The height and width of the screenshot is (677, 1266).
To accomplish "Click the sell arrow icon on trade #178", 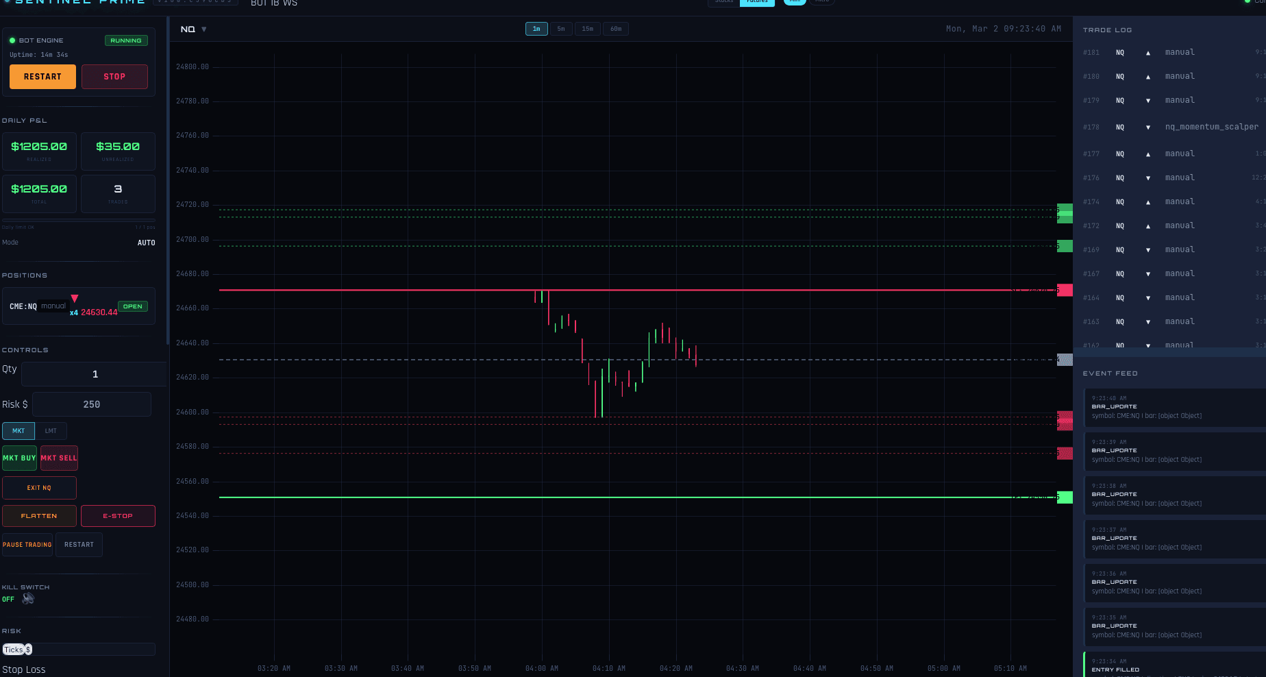I will (x=1148, y=127).
